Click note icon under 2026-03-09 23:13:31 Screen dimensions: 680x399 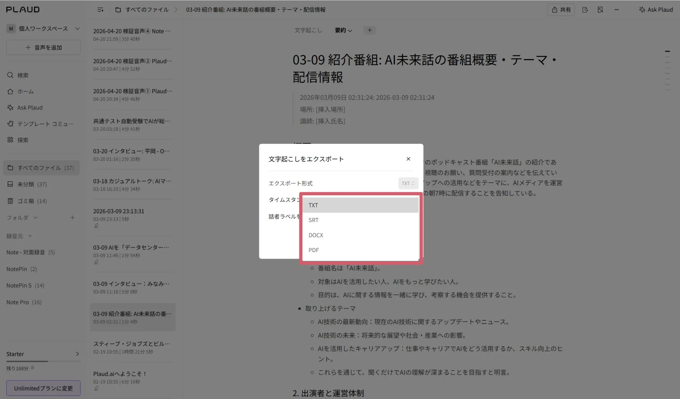click(96, 226)
